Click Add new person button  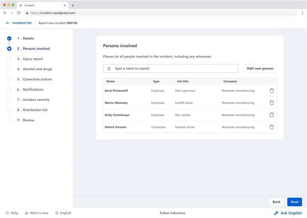pyautogui.click(x=260, y=68)
